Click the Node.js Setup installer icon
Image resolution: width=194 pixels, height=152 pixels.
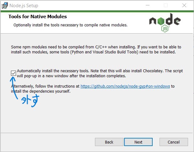tap(5, 5)
